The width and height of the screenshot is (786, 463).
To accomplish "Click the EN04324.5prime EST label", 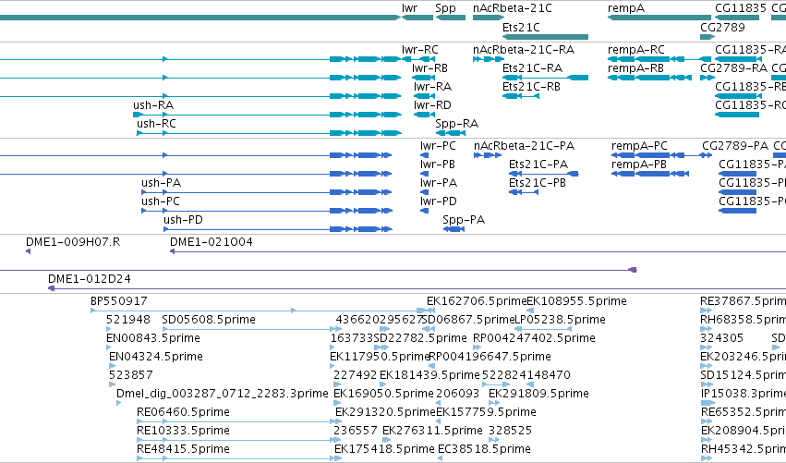I will pyautogui.click(x=156, y=358).
